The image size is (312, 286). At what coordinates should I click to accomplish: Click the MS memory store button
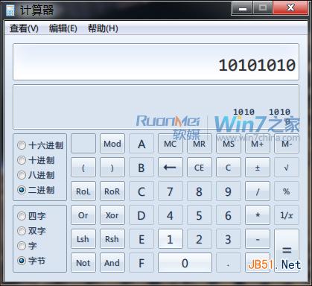(229, 144)
